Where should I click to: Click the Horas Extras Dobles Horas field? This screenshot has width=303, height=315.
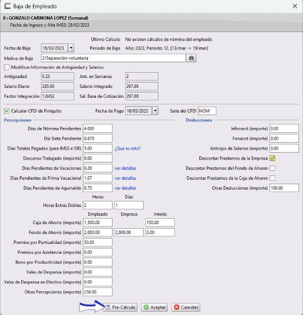coord(98,205)
